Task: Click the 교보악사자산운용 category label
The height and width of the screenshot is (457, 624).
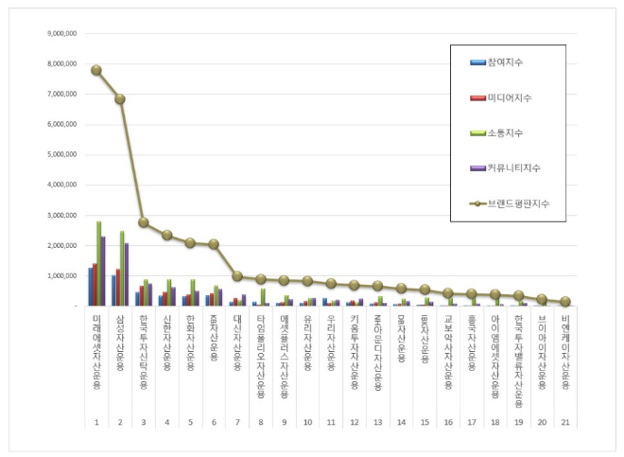Action: click(448, 350)
